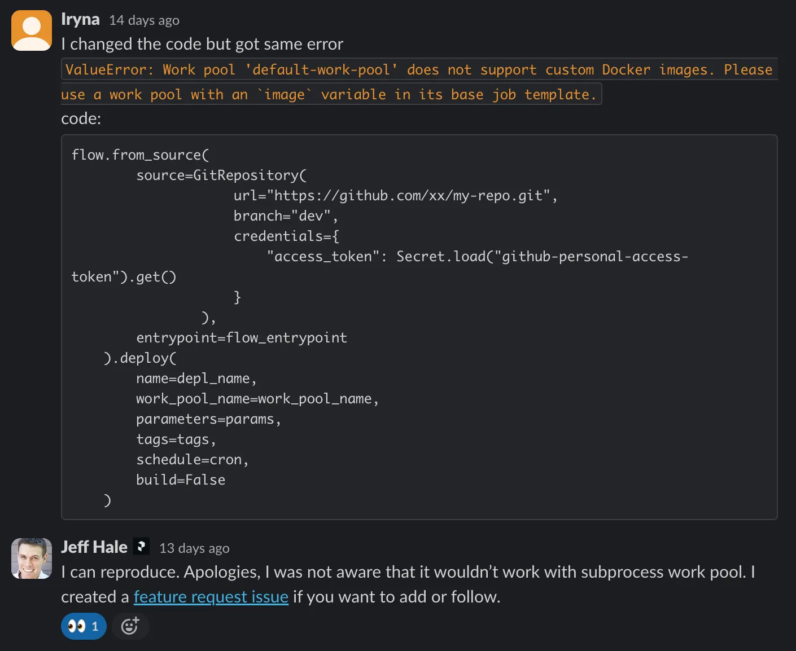
Task: Click Jeff's "I can reproduce" message text
Action: click(x=406, y=572)
